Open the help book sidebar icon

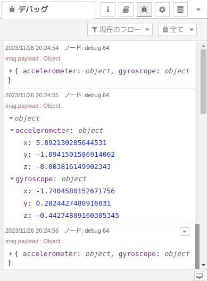coord(126,10)
